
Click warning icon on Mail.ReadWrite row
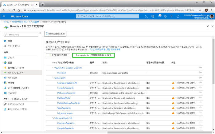tap(173, 98)
